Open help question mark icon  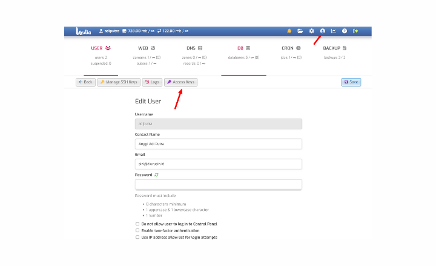[x=345, y=31]
